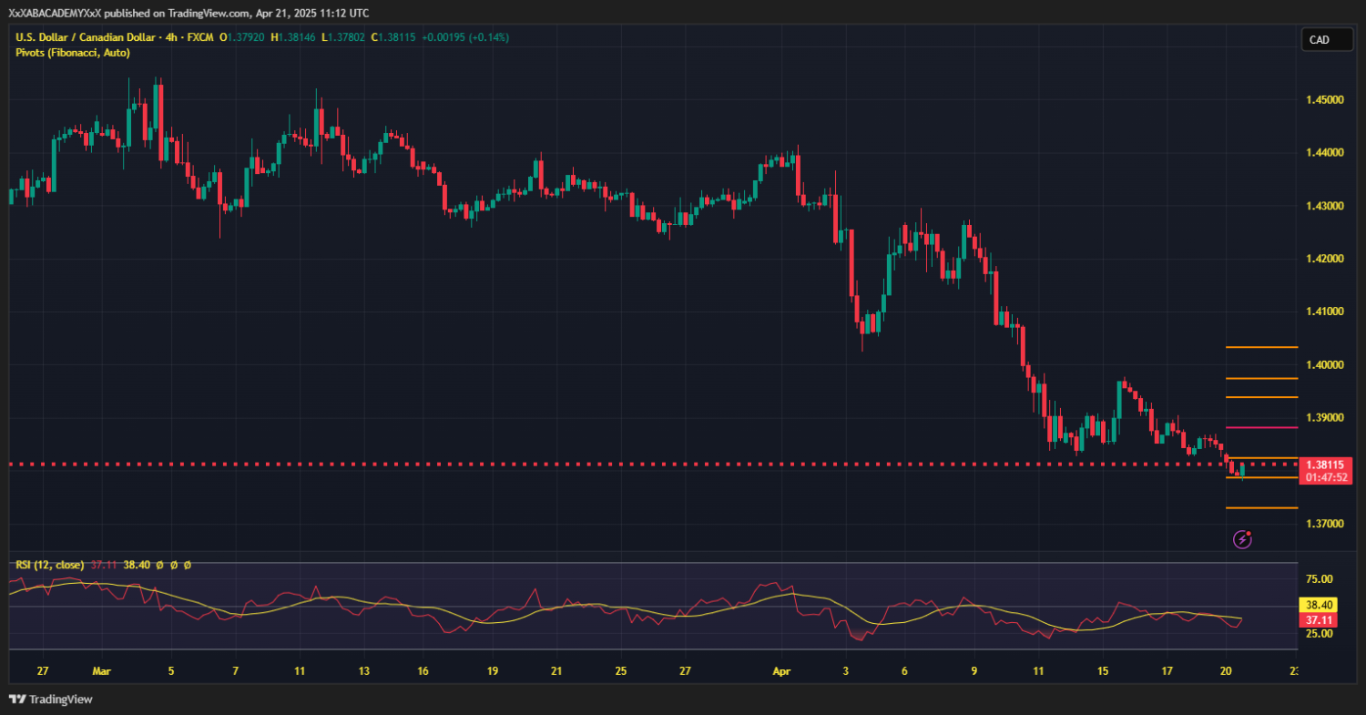Click the 1.39000 price axis label

[x=1324, y=417]
